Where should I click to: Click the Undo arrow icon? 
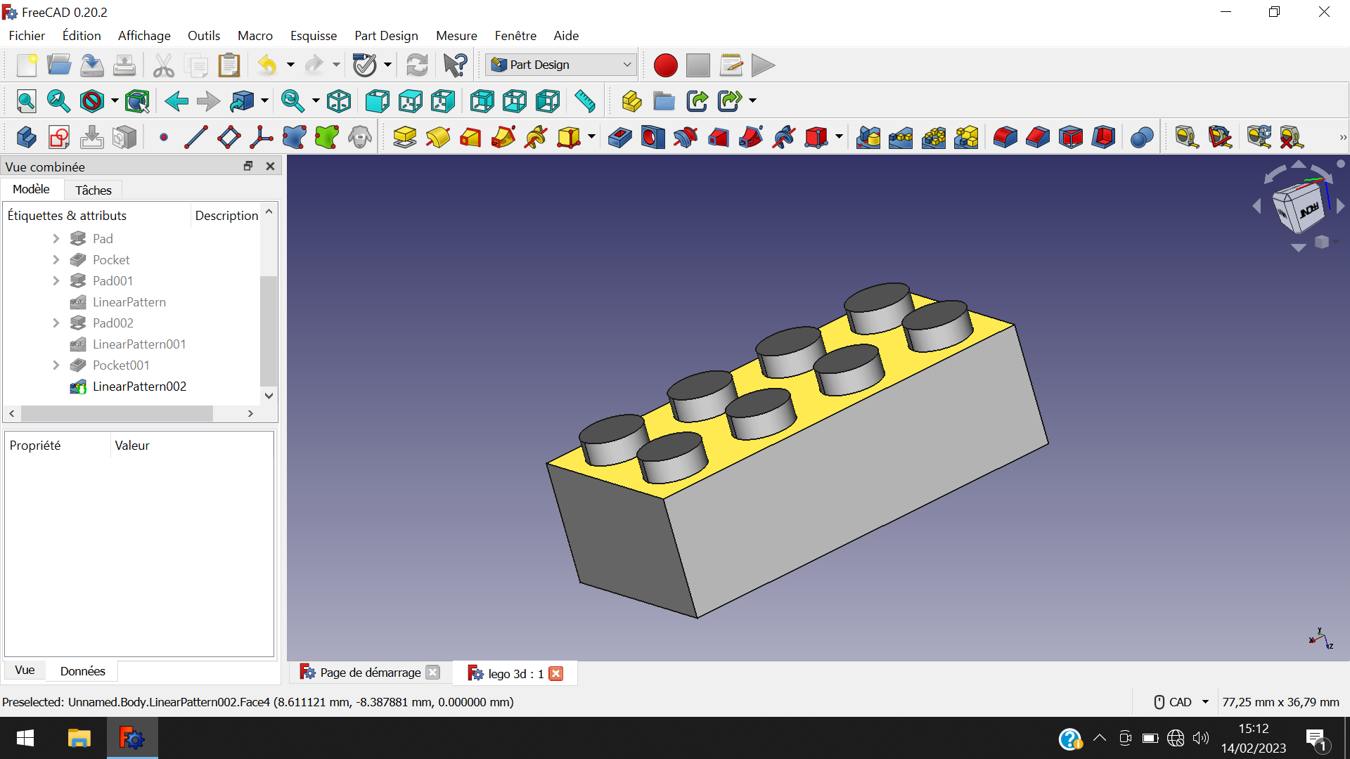(x=267, y=65)
